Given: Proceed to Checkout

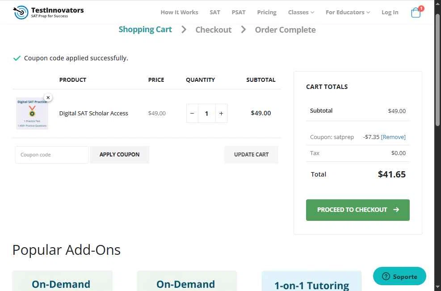Looking at the screenshot, I should 358,210.
